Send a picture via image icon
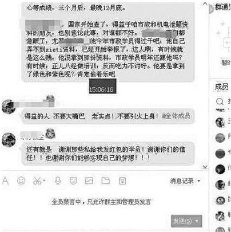This screenshot has width=231, height=232. (89, 180)
